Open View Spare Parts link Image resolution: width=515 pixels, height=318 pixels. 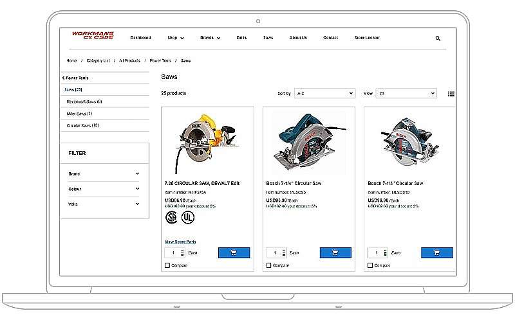tap(180, 242)
